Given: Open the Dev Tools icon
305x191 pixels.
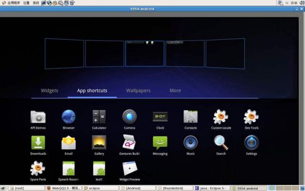Looking at the screenshot, I should (251, 117).
